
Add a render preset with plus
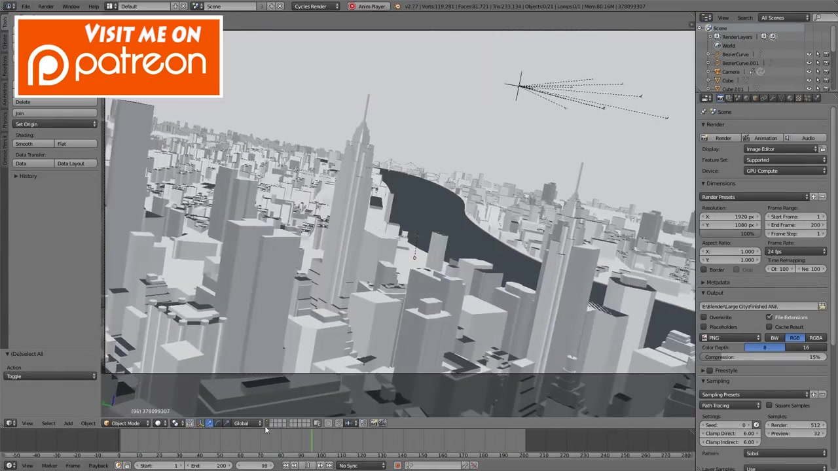tap(814, 197)
